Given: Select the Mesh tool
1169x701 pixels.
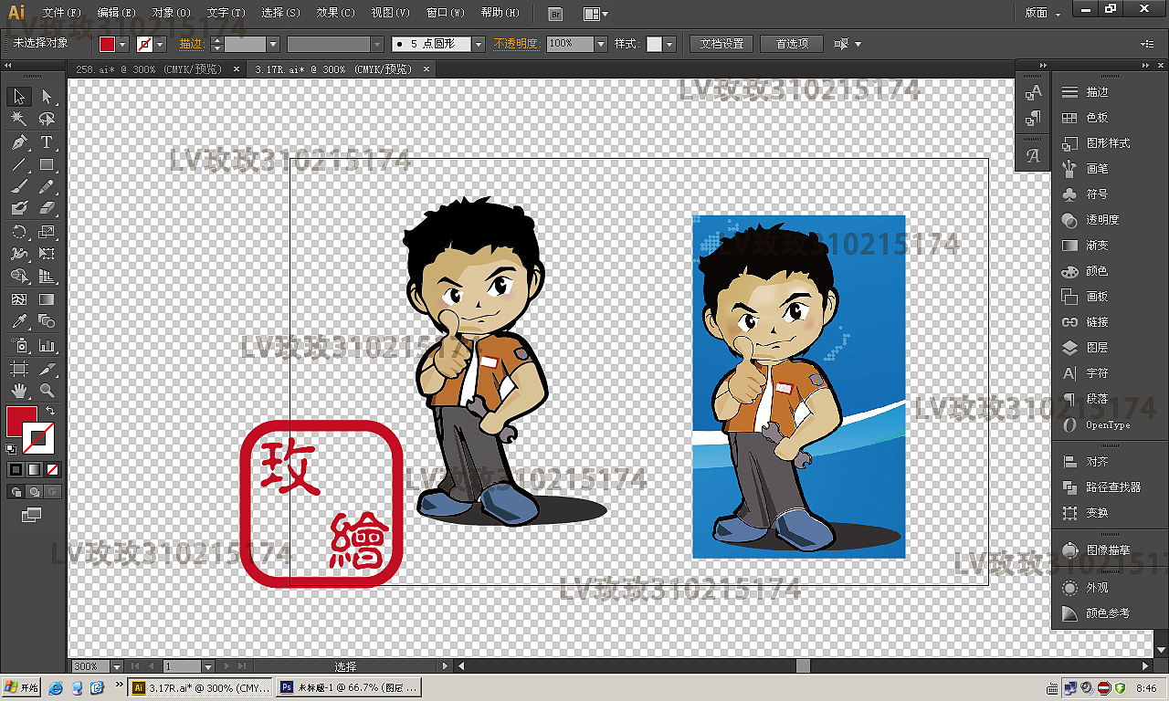Looking at the screenshot, I should (19, 299).
